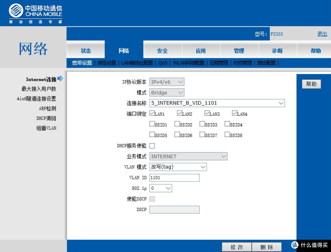The image size is (331, 252).
Task: Click the 删除 button
Action: (x=267, y=247)
